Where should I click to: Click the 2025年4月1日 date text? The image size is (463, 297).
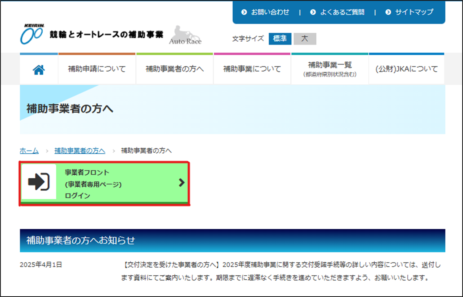point(41,265)
